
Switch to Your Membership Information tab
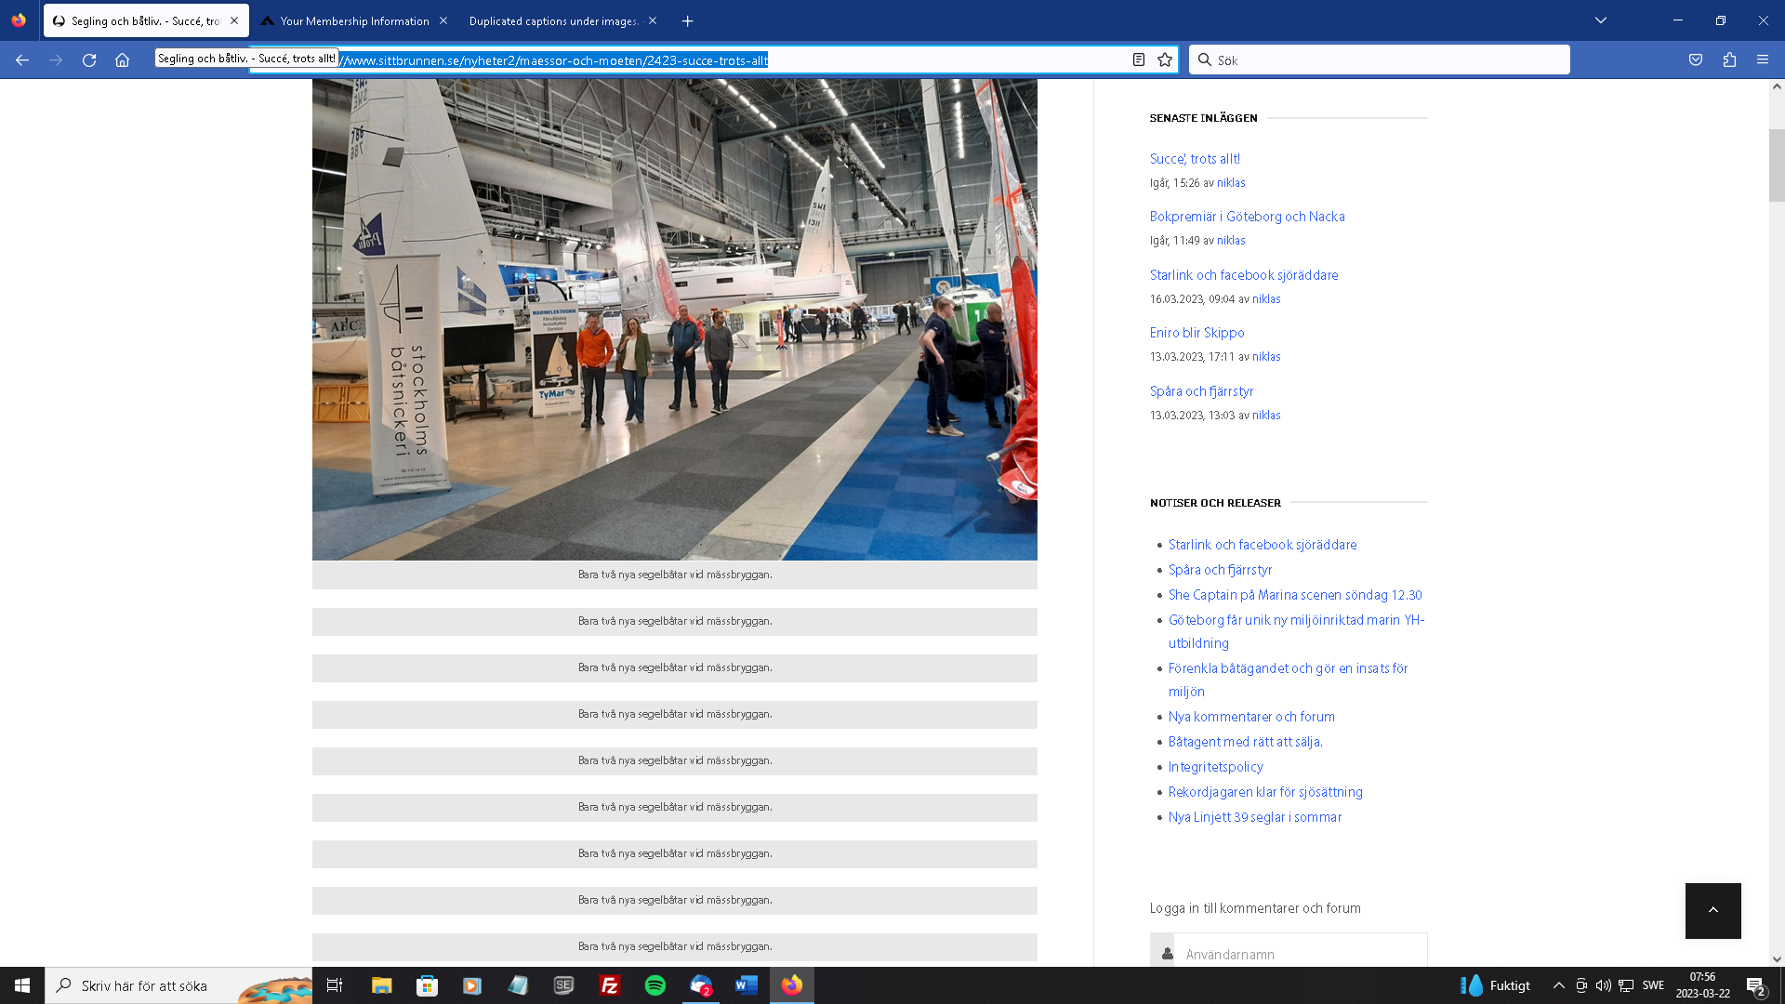[354, 20]
